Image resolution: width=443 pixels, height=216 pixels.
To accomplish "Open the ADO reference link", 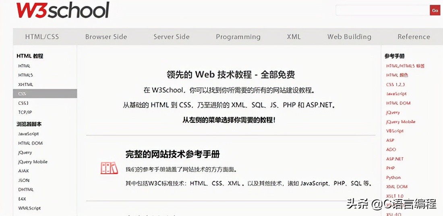I will coord(391,150).
